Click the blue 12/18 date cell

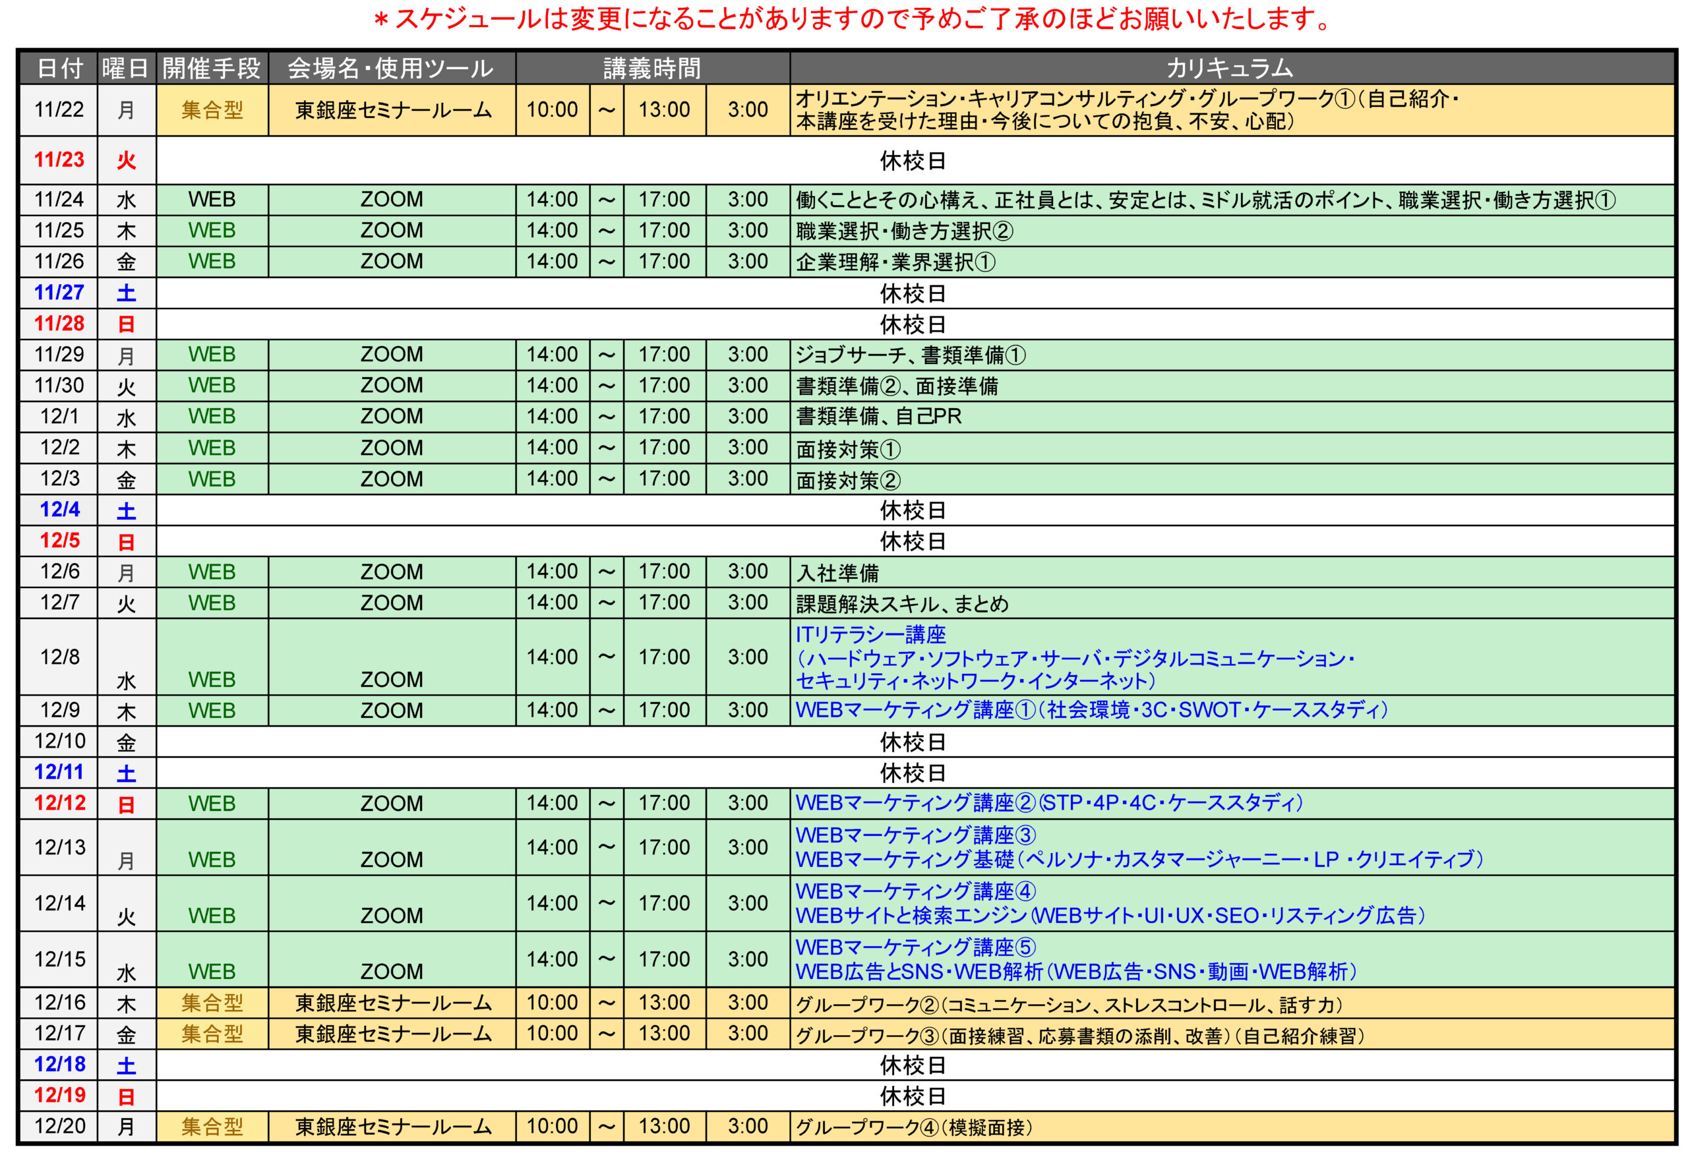(x=59, y=1065)
